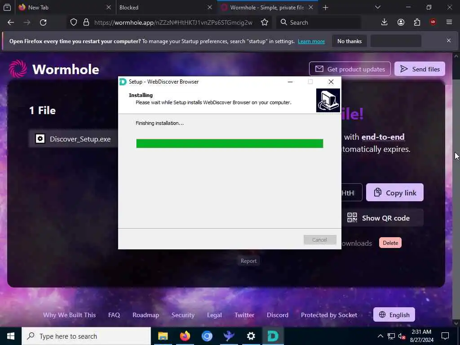Open Settings gear from taskbar
The image size is (460, 345).
[251, 336]
